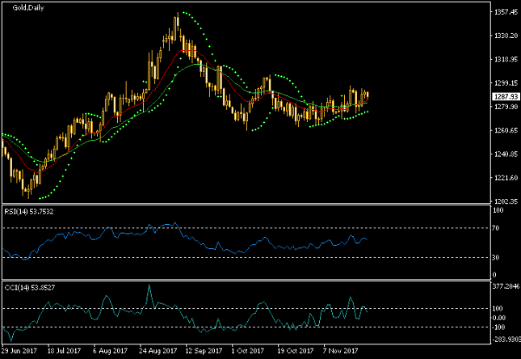Click the 24 Aug 2017 date label
This screenshot has width=521, height=359.
(x=158, y=351)
